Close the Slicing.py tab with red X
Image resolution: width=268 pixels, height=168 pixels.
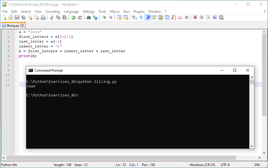tap(22, 25)
